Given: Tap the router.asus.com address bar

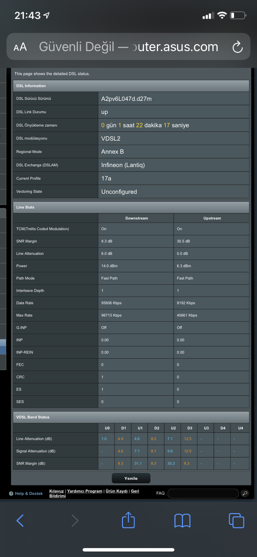Looking at the screenshot, I should [128, 47].
